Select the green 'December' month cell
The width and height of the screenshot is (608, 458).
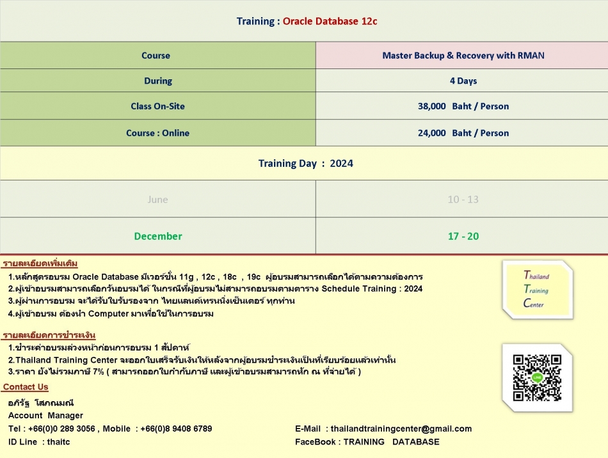(x=158, y=235)
